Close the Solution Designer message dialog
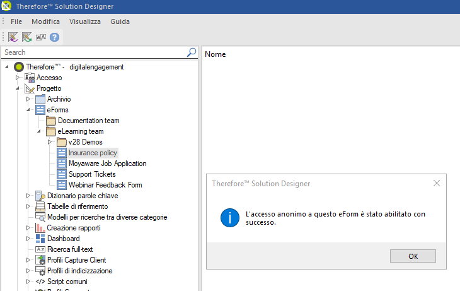The image size is (460, 291). [436, 184]
